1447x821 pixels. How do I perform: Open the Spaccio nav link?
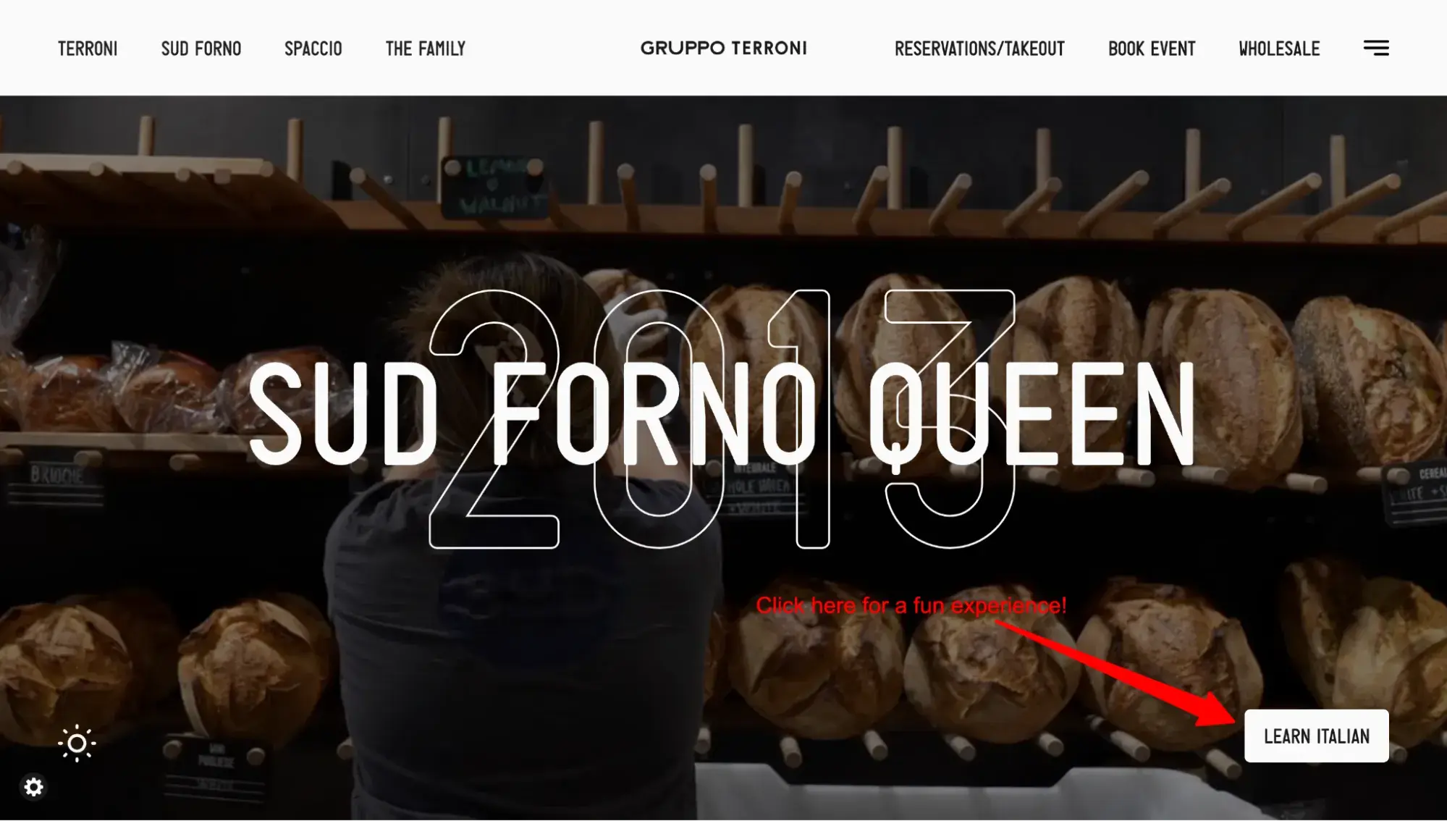tap(313, 49)
